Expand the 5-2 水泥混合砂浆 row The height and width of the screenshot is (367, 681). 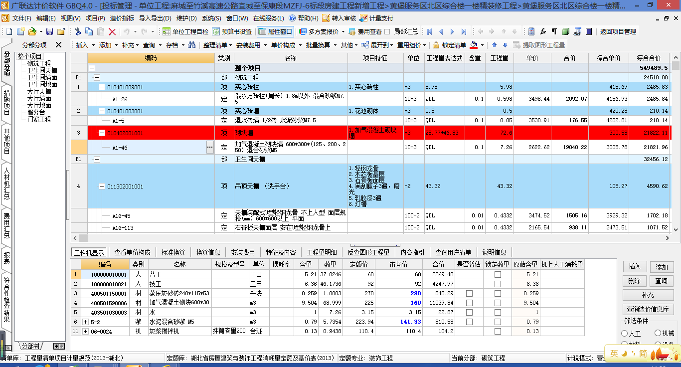click(x=85, y=322)
